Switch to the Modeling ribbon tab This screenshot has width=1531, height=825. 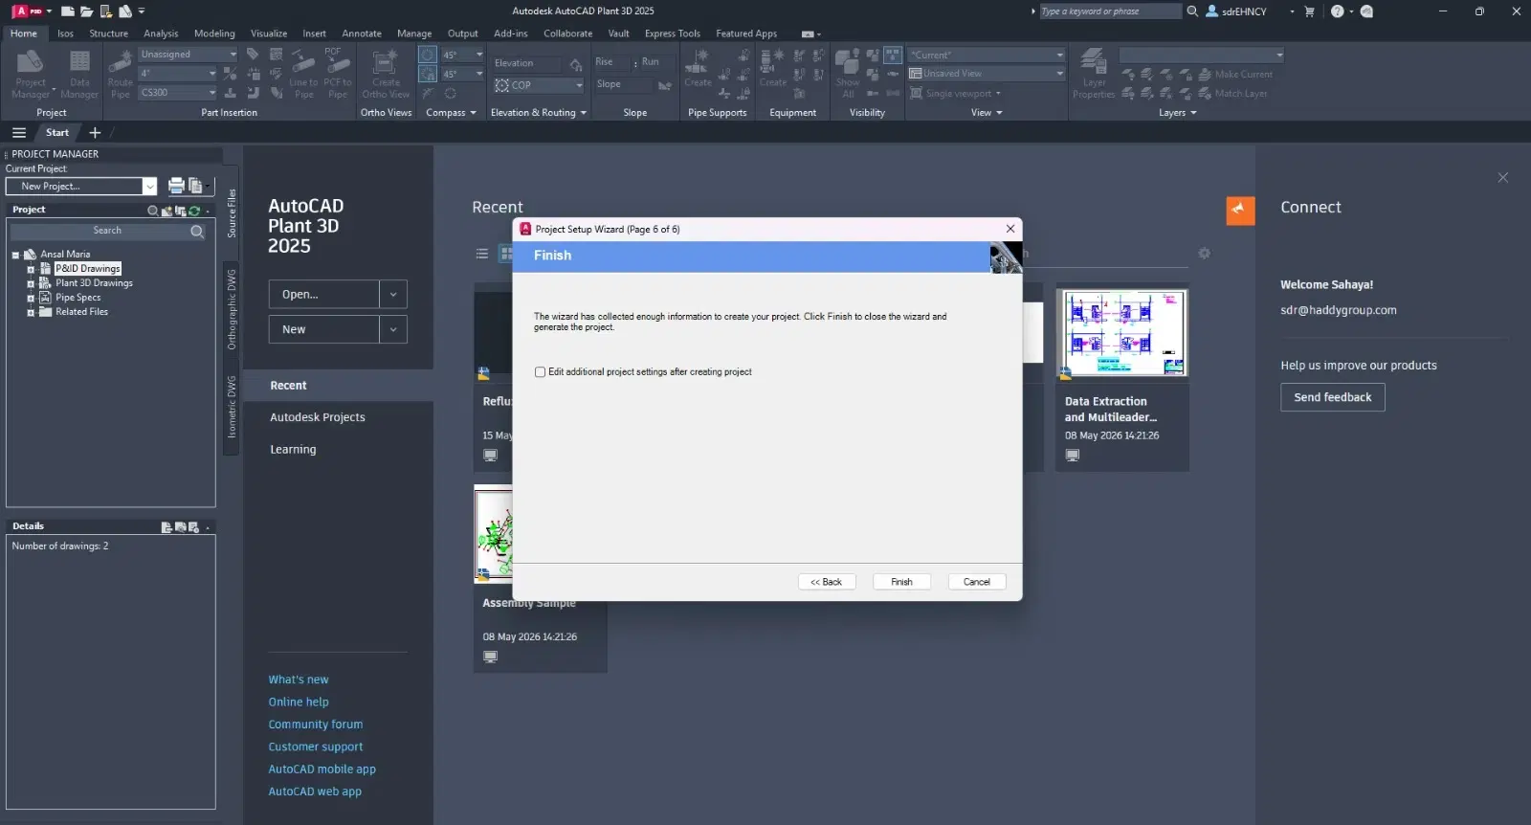coord(214,33)
